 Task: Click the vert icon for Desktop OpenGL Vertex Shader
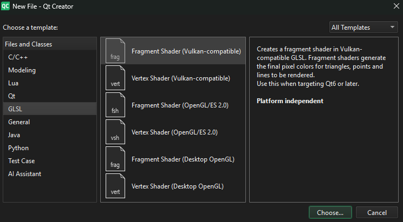[115, 186]
